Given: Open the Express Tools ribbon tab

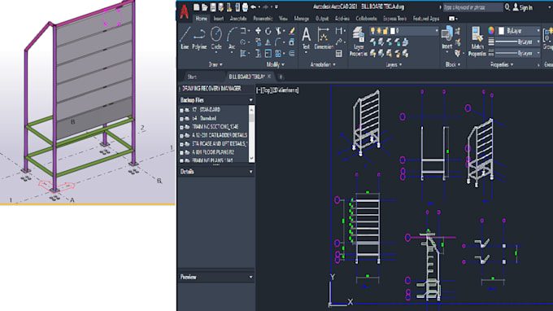Looking at the screenshot, I should tap(395, 19).
